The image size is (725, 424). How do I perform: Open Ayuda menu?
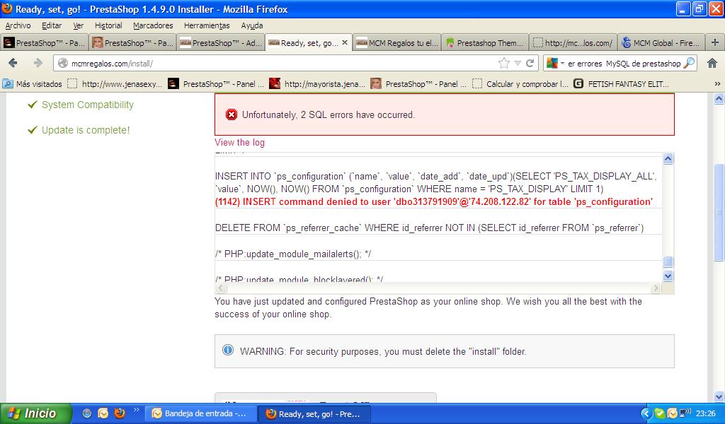tap(251, 25)
